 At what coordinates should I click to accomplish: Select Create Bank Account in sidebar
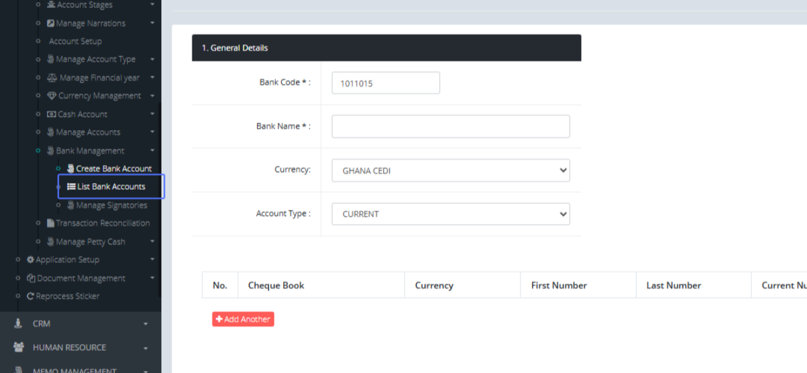click(114, 168)
